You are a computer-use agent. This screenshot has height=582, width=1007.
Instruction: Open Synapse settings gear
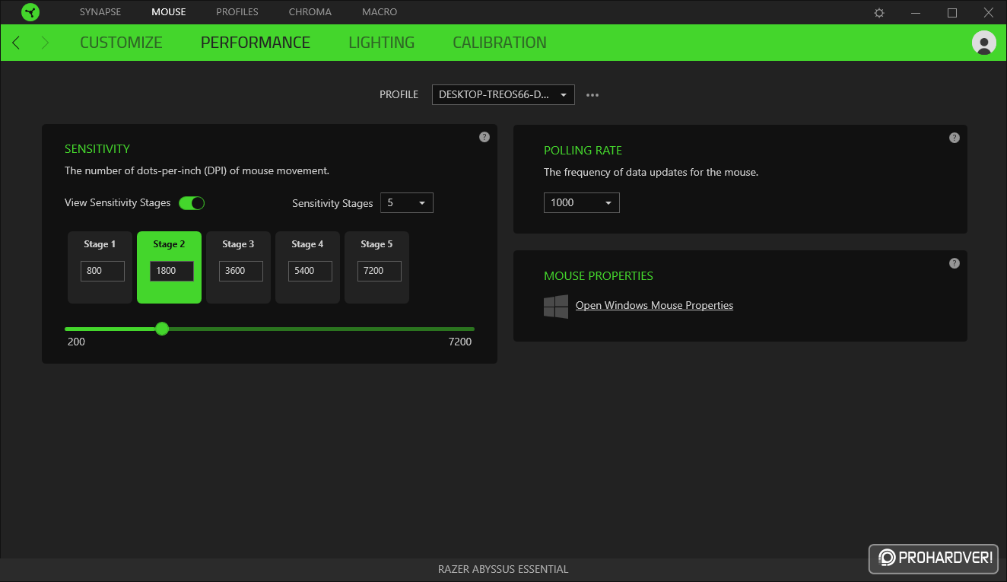click(x=879, y=13)
